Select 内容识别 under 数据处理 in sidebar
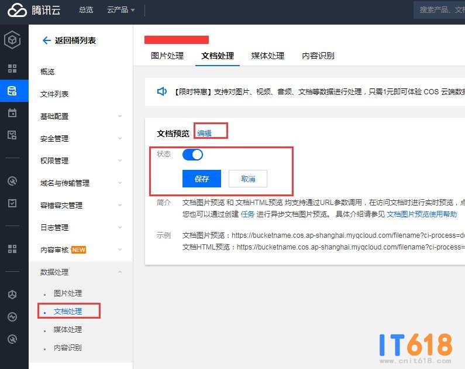This screenshot has width=465, height=369. coord(68,348)
